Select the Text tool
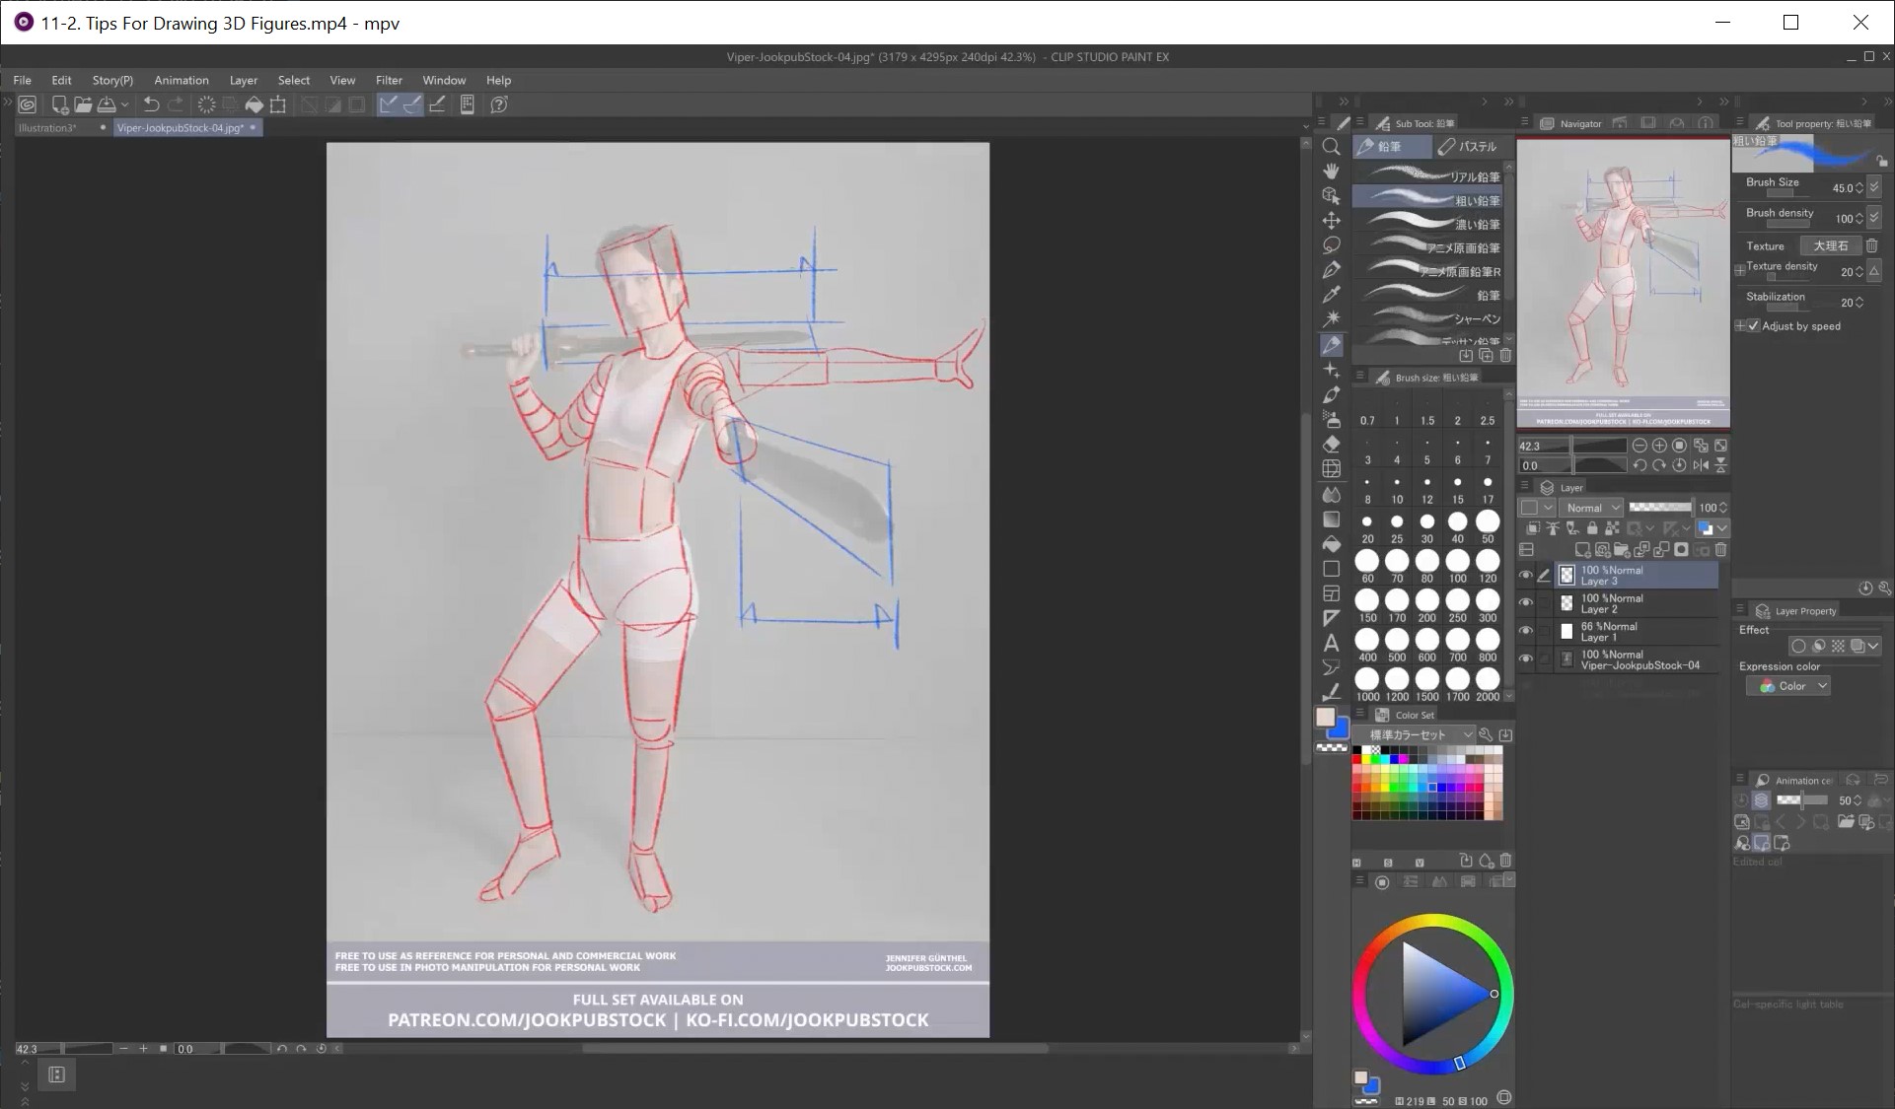 coord(1331,643)
